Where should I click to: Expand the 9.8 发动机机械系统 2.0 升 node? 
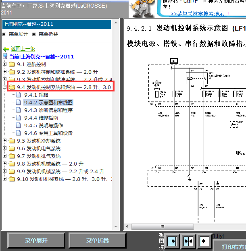click(5, 164)
